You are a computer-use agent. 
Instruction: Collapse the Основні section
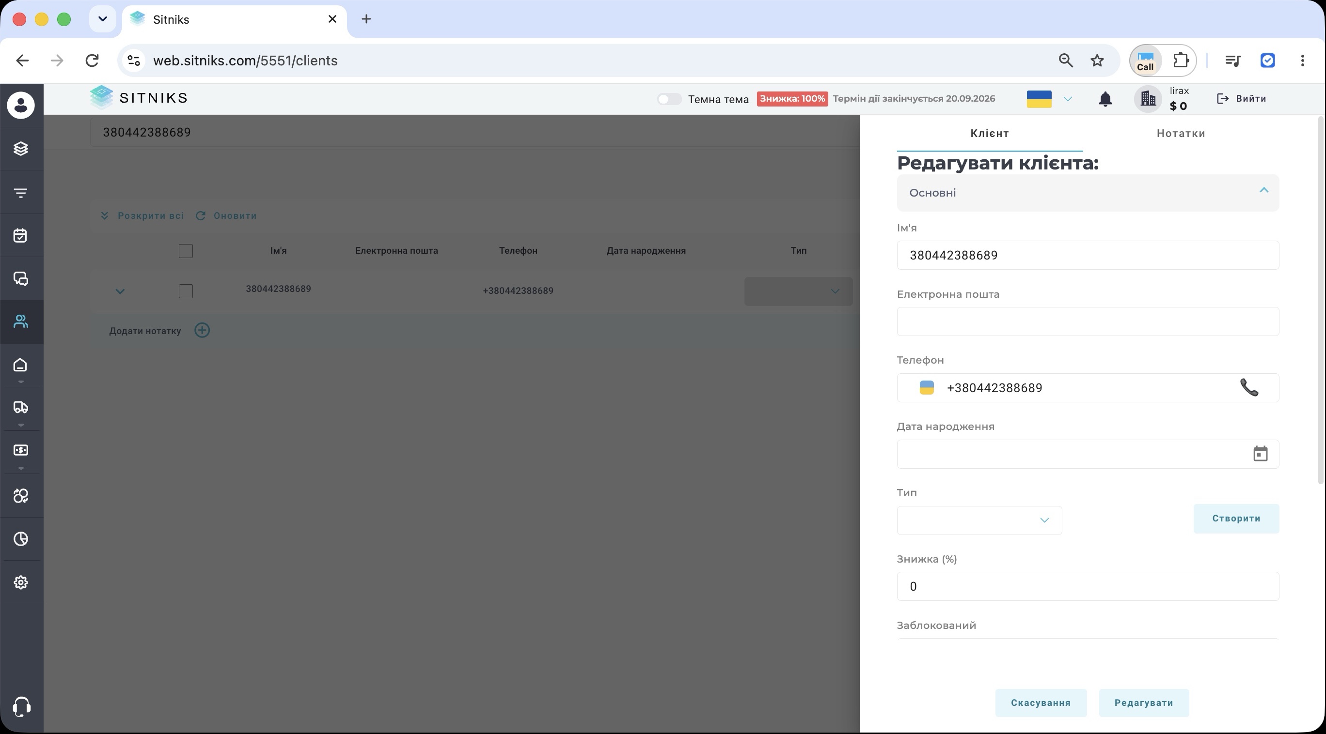tap(1263, 190)
